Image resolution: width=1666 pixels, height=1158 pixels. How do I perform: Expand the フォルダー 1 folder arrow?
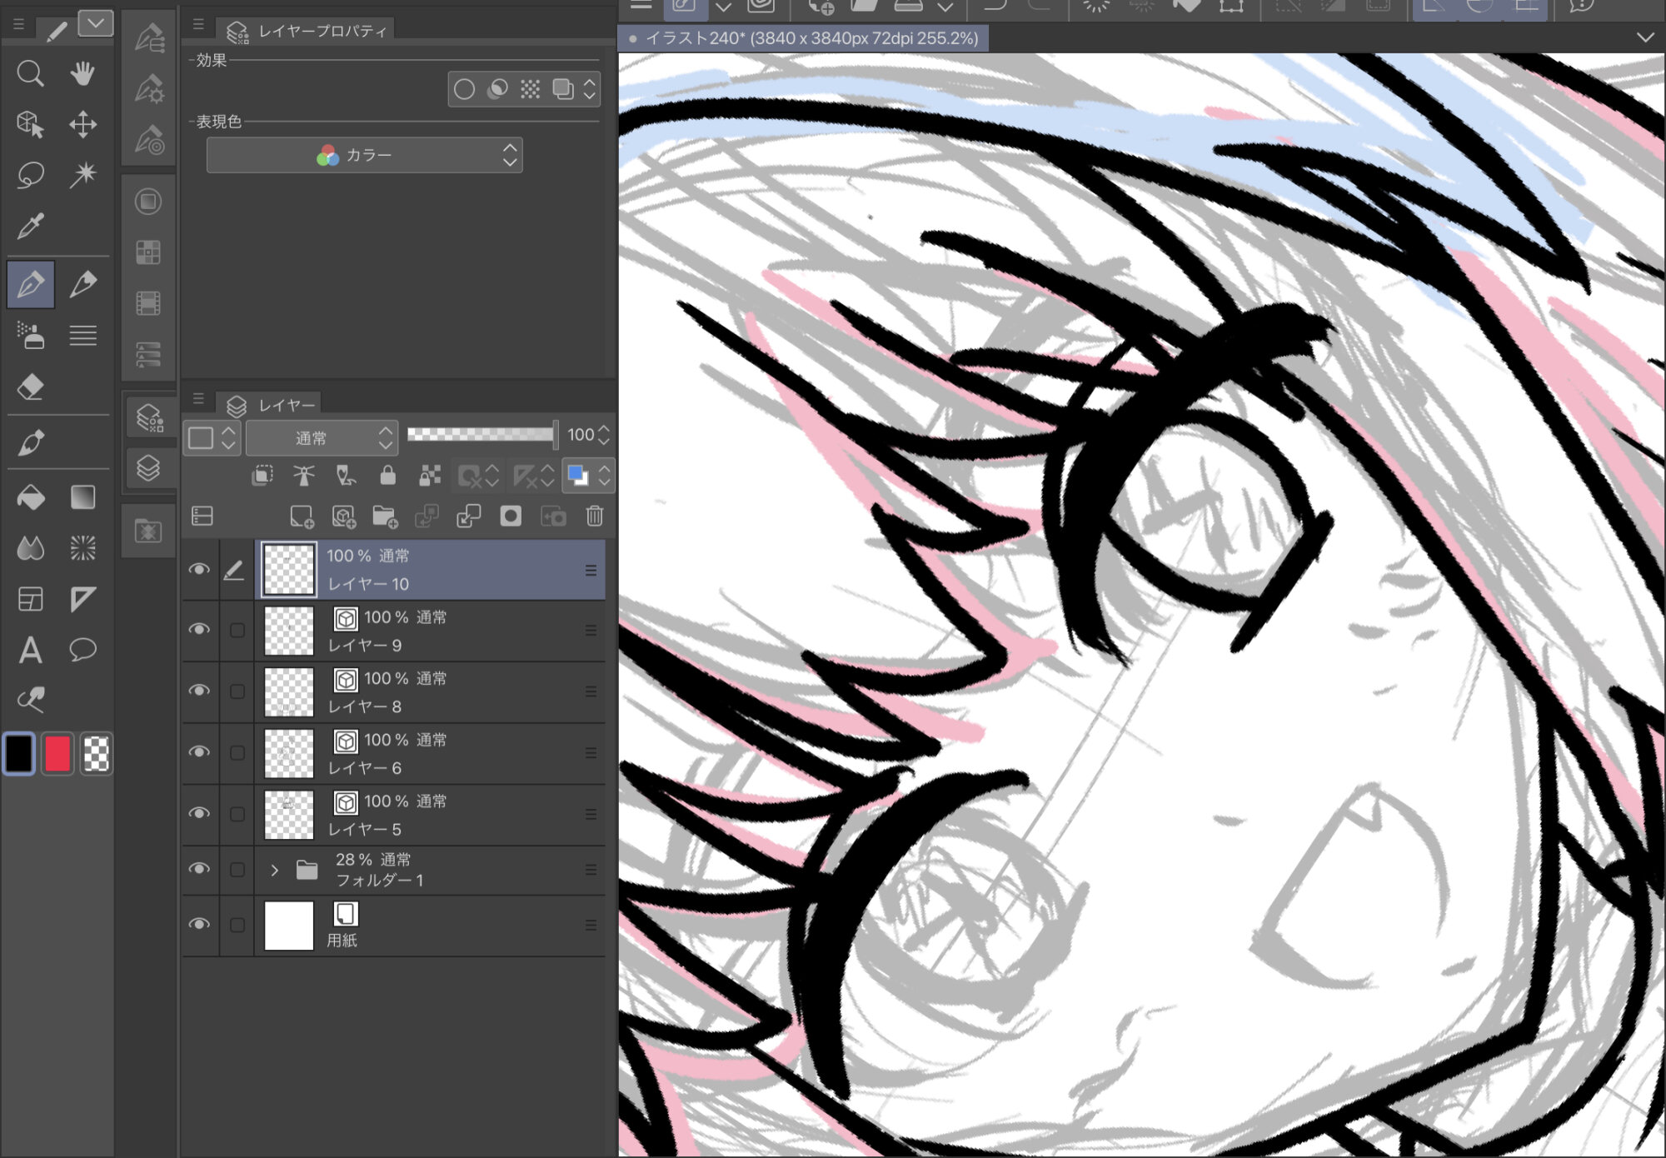(275, 871)
